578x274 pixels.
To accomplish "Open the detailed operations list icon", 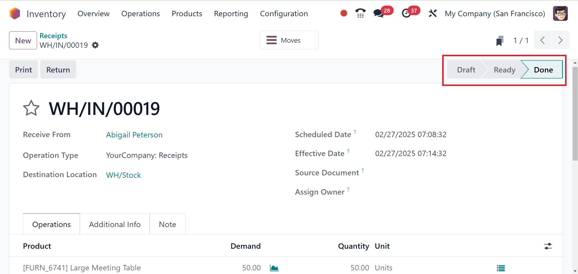I will 501,268.
